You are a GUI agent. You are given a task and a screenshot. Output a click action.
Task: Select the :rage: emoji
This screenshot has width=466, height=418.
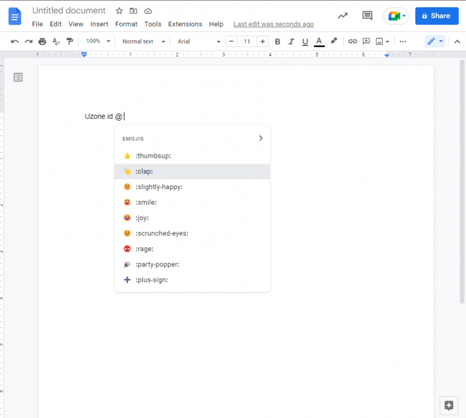click(192, 249)
